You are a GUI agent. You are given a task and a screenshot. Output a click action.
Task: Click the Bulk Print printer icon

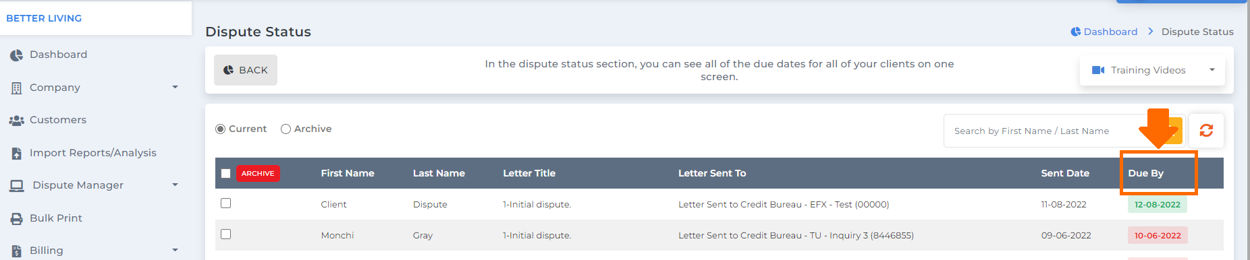pos(16,218)
